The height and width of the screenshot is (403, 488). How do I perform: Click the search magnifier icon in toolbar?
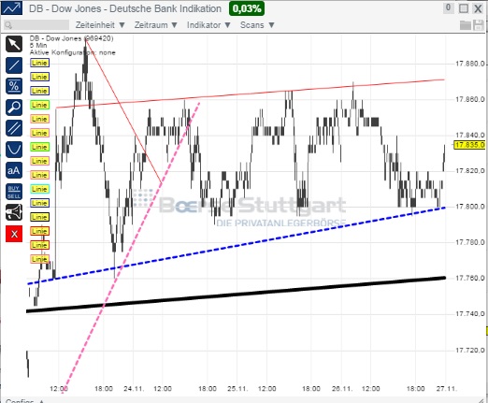pyautogui.click(x=8, y=25)
